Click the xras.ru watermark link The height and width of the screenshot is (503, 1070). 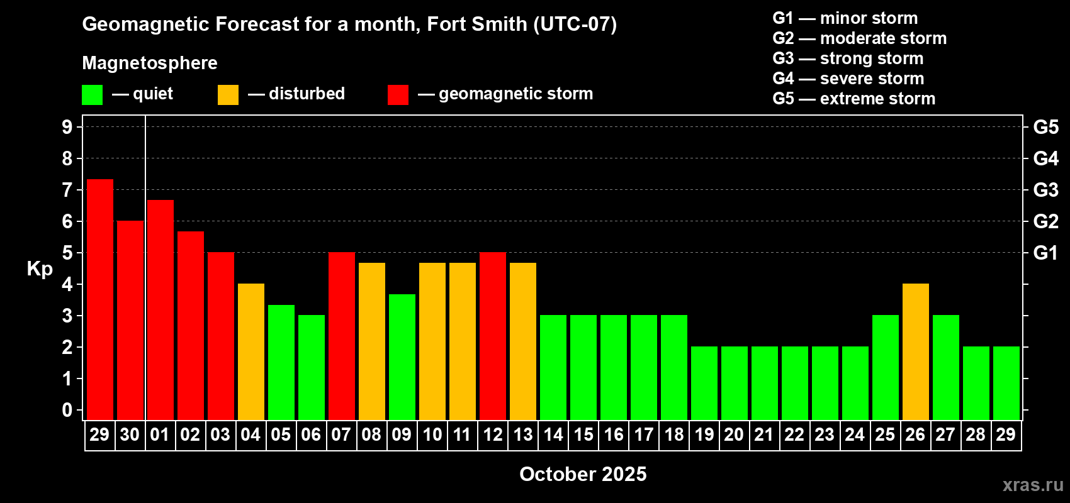tap(1032, 485)
